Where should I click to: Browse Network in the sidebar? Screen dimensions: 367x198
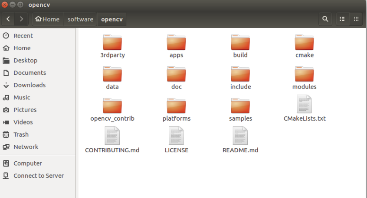(x=38, y=147)
